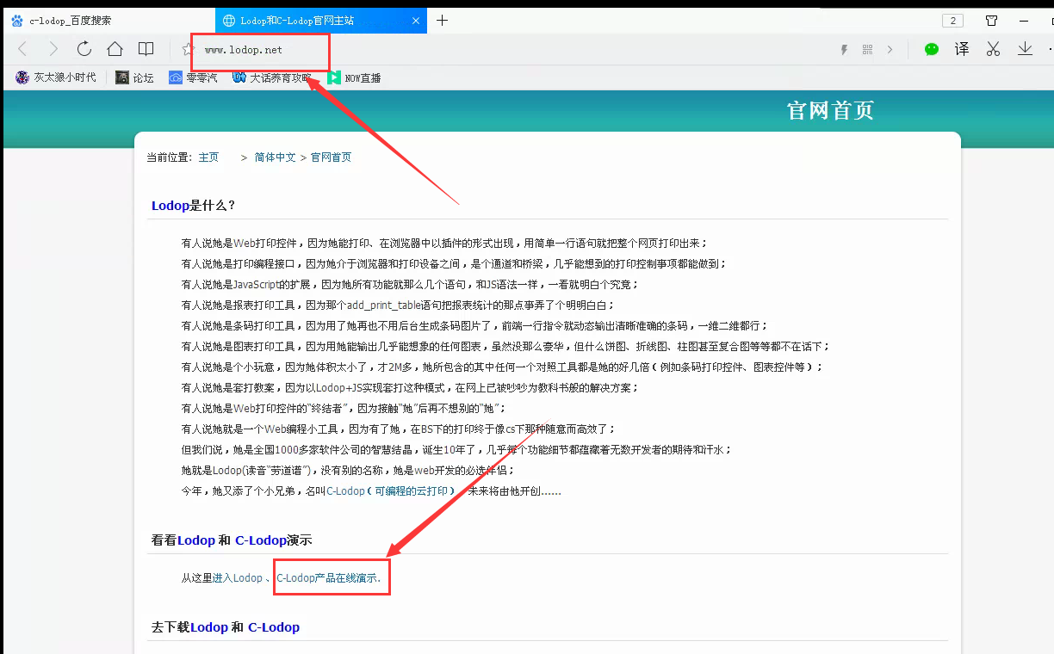Click the line about 打印编程接口
1054x654 pixels.
click(x=454, y=264)
